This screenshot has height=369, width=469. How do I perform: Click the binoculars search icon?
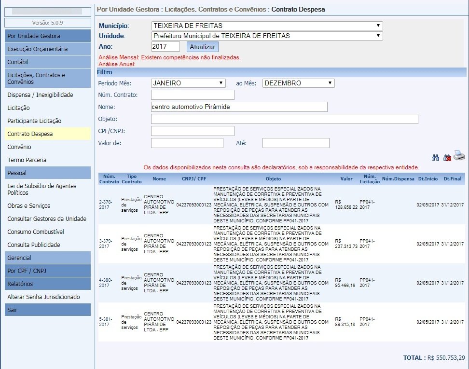tap(435, 157)
